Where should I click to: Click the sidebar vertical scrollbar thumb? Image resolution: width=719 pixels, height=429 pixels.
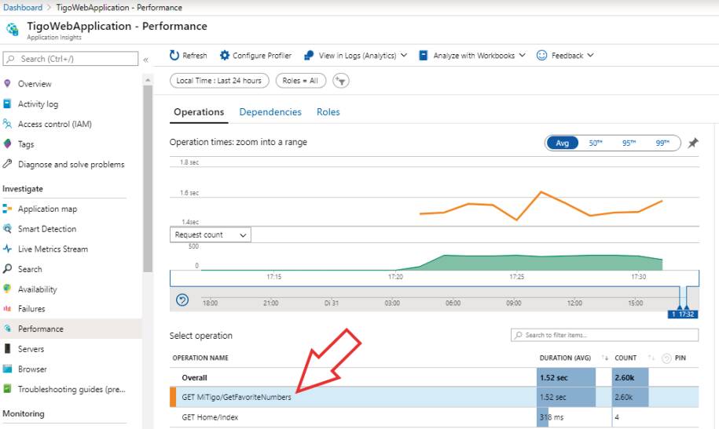pyautogui.click(x=148, y=179)
